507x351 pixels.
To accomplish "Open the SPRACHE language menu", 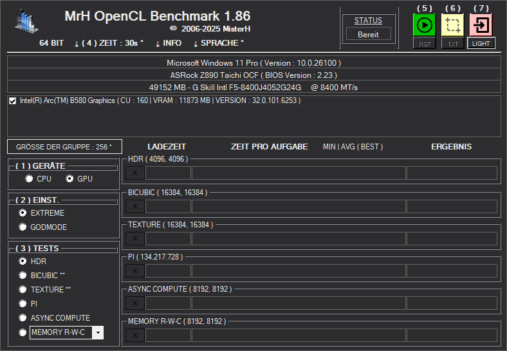I will point(219,43).
